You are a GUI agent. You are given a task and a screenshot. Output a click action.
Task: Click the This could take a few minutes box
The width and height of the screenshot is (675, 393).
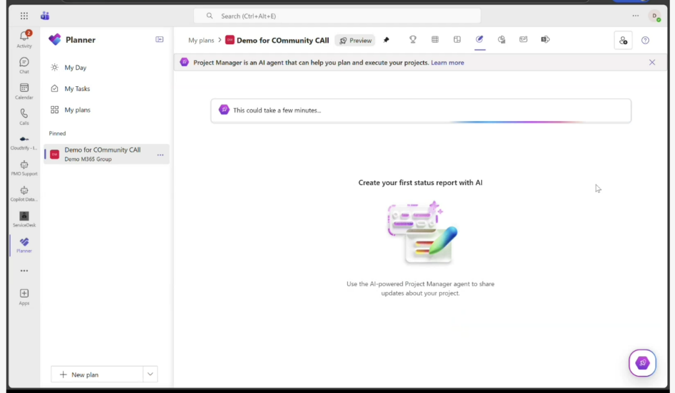(421, 111)
